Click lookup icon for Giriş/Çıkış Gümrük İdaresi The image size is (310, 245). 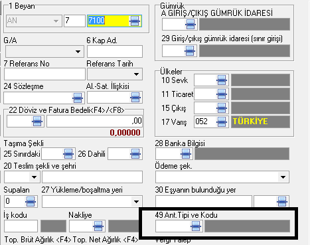tap(191, 24)
